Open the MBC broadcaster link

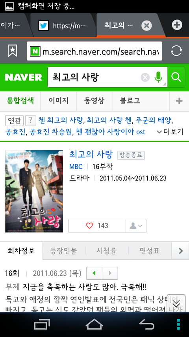click(x=76, y=167)
